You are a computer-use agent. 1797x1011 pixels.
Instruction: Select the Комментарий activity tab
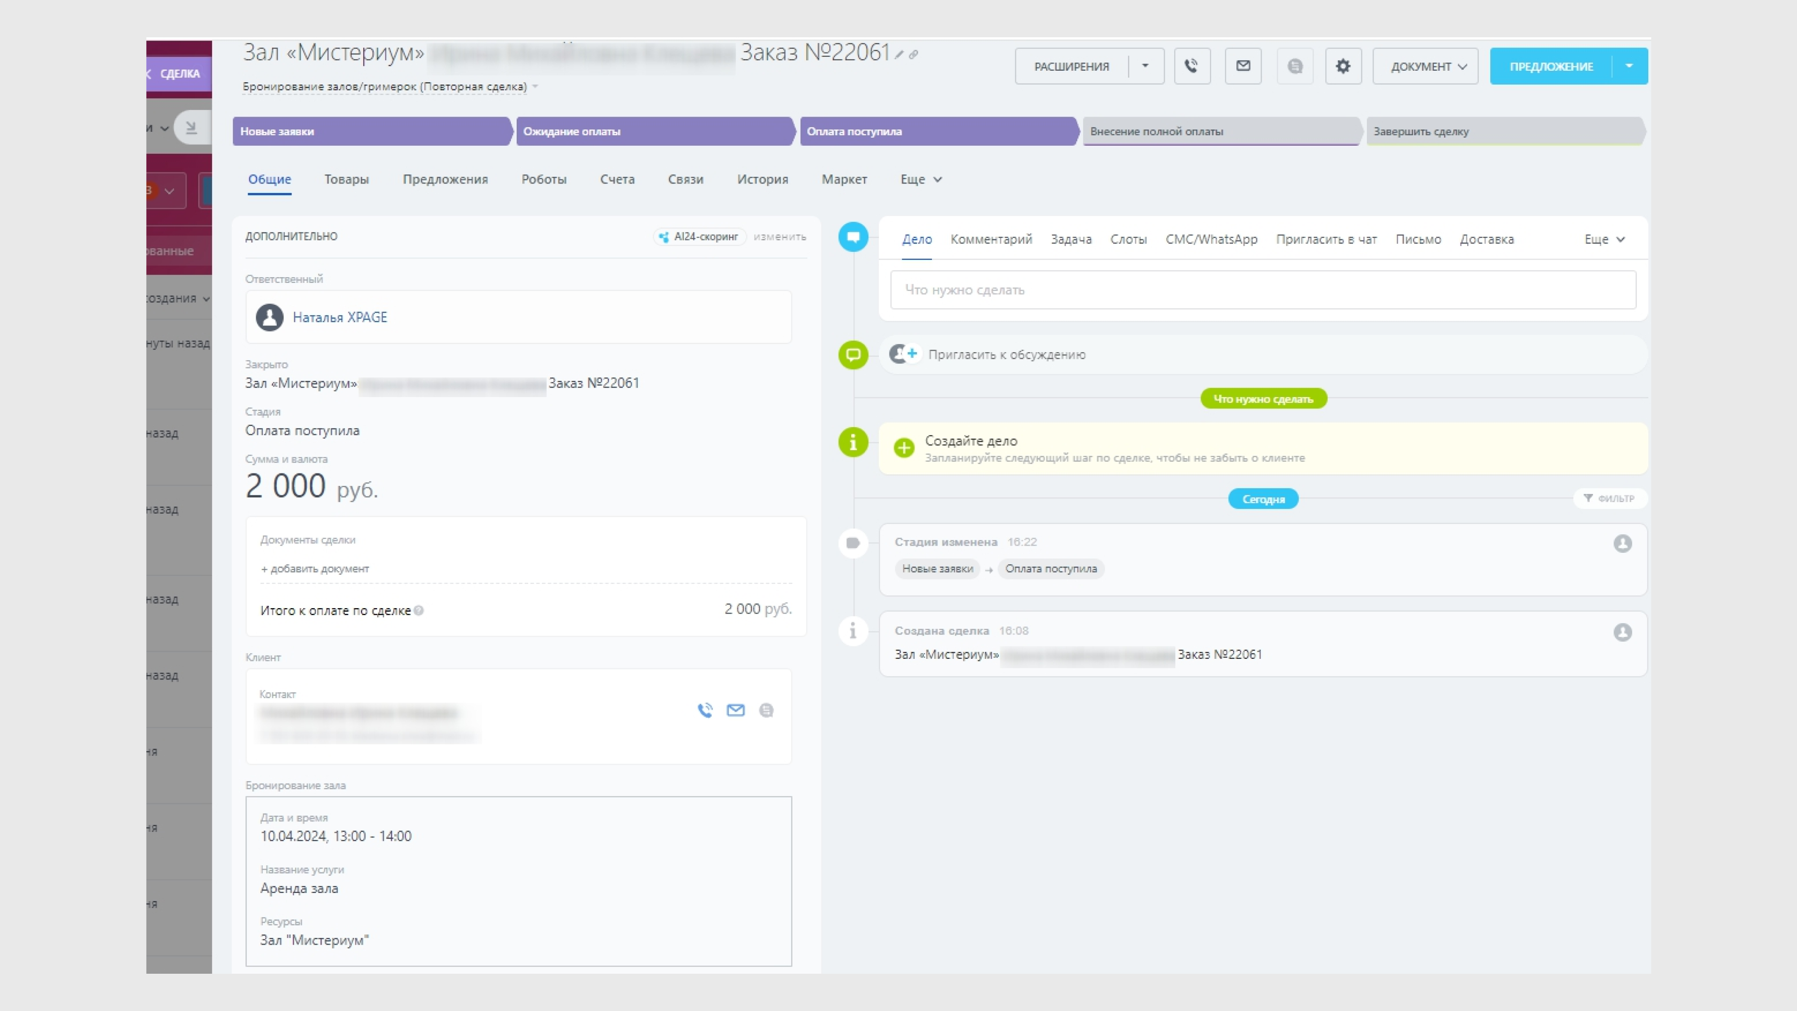[x=991, y=240]
